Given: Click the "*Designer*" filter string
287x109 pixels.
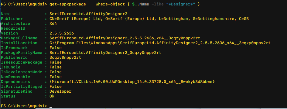Looking at the screenshot, I should click(180, 4).
